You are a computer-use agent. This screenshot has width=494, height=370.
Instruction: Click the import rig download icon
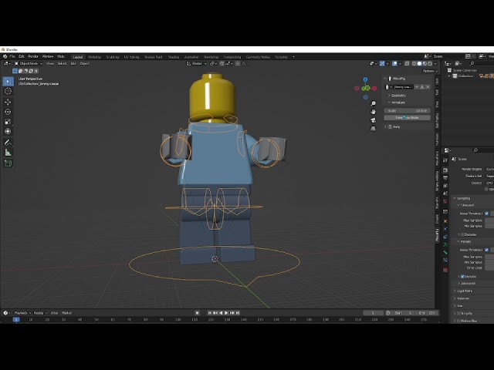422,87
